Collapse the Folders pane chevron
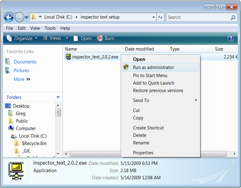Screen dimensions: 241x188 (x=58, y=97)
